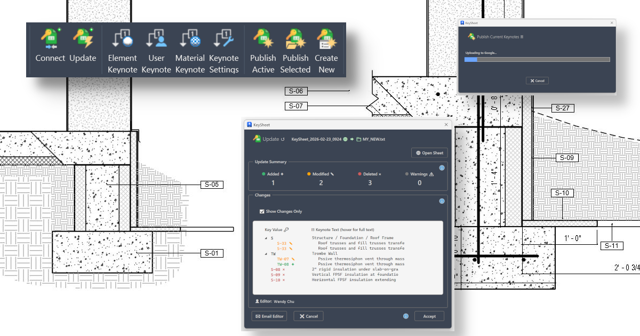Click the info icon beside Update Summary
Screen dimensions: 640x336
point(442,167)
